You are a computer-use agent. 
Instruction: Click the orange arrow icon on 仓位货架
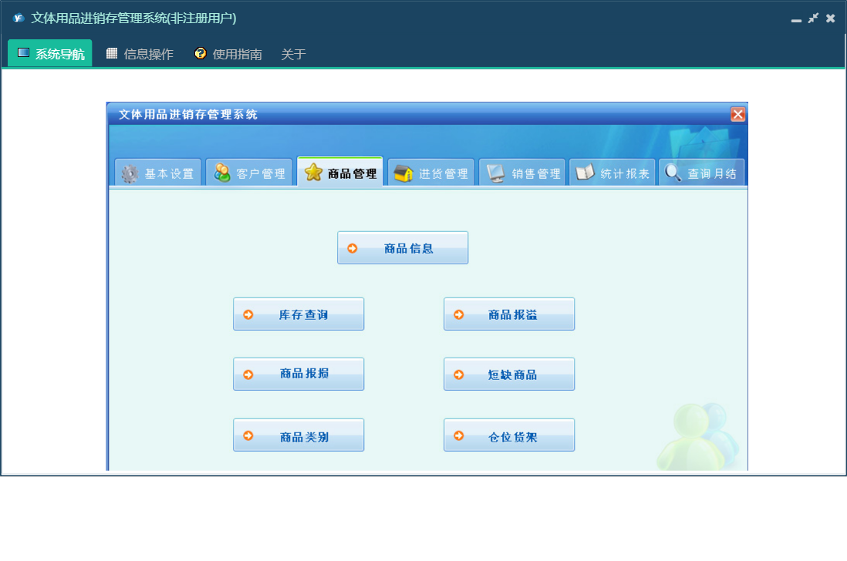[459, 435]
